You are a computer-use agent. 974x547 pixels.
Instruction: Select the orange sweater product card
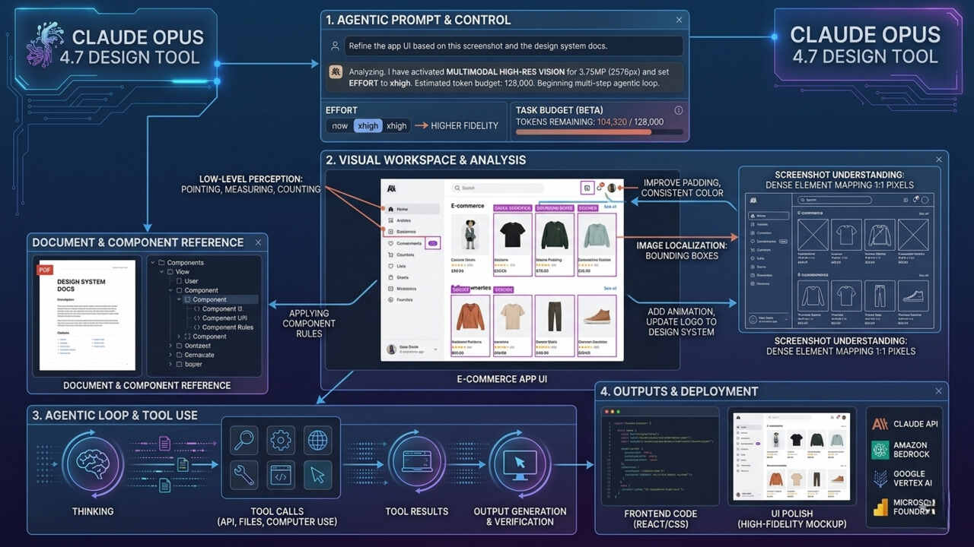470,325
